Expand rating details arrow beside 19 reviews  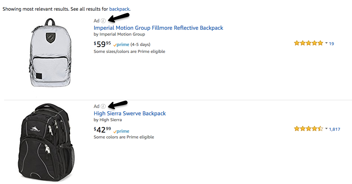(326, 43)
